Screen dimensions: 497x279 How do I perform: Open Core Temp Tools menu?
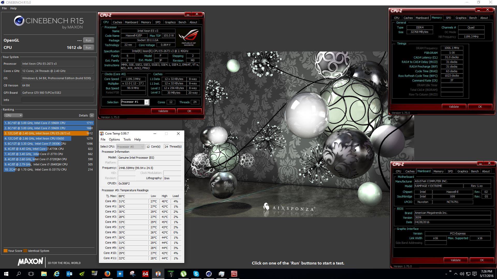coord(127,139)
